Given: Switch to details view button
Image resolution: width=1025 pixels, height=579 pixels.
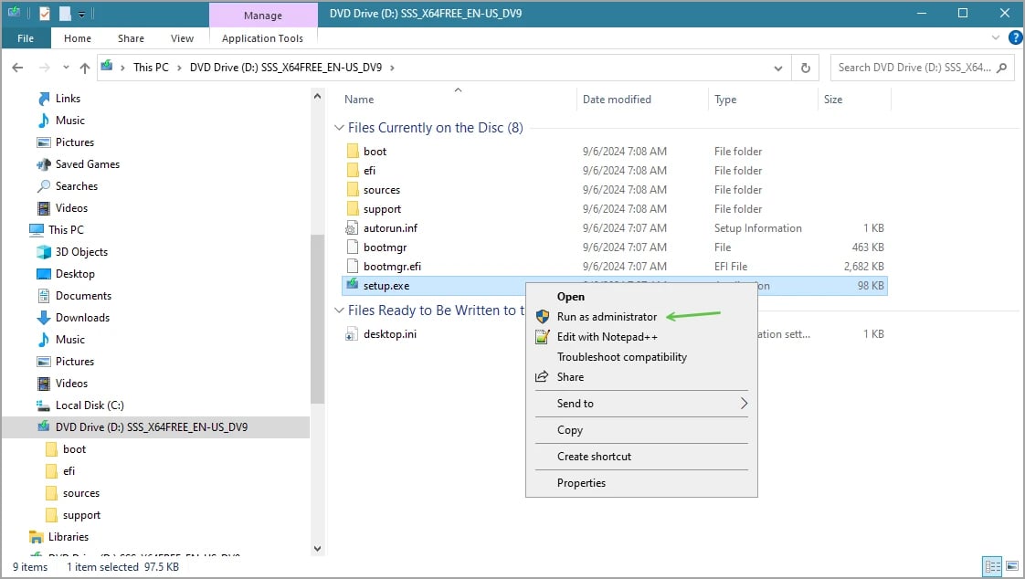Looking at the screenshot, I should [992, 567].
